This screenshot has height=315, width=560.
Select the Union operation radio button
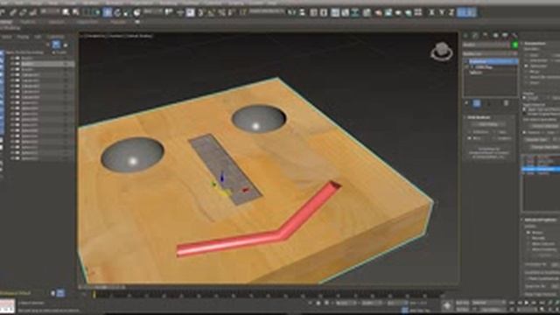point(527,55)
